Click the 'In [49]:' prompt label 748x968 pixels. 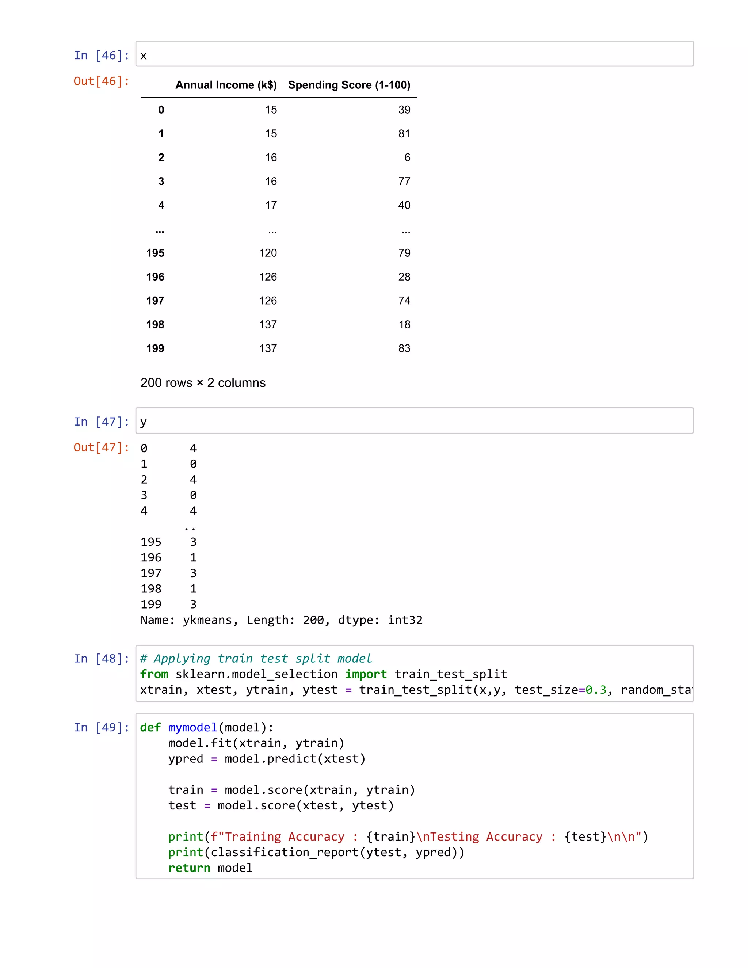102,727
